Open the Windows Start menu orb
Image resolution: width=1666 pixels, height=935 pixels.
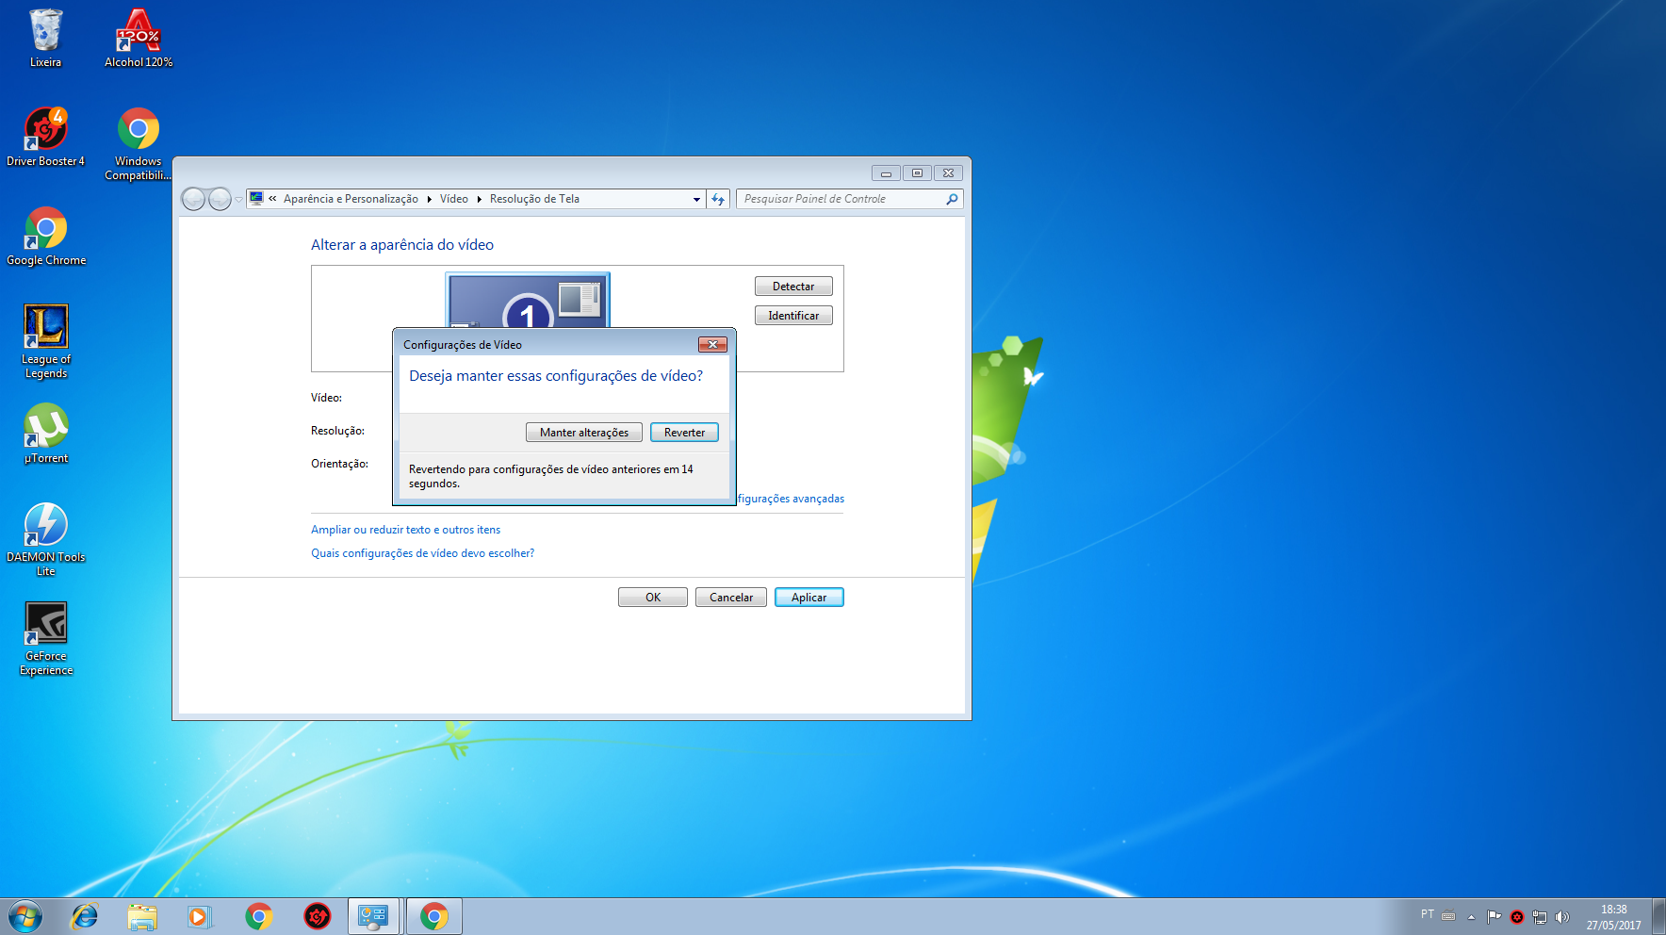(25, 916)
